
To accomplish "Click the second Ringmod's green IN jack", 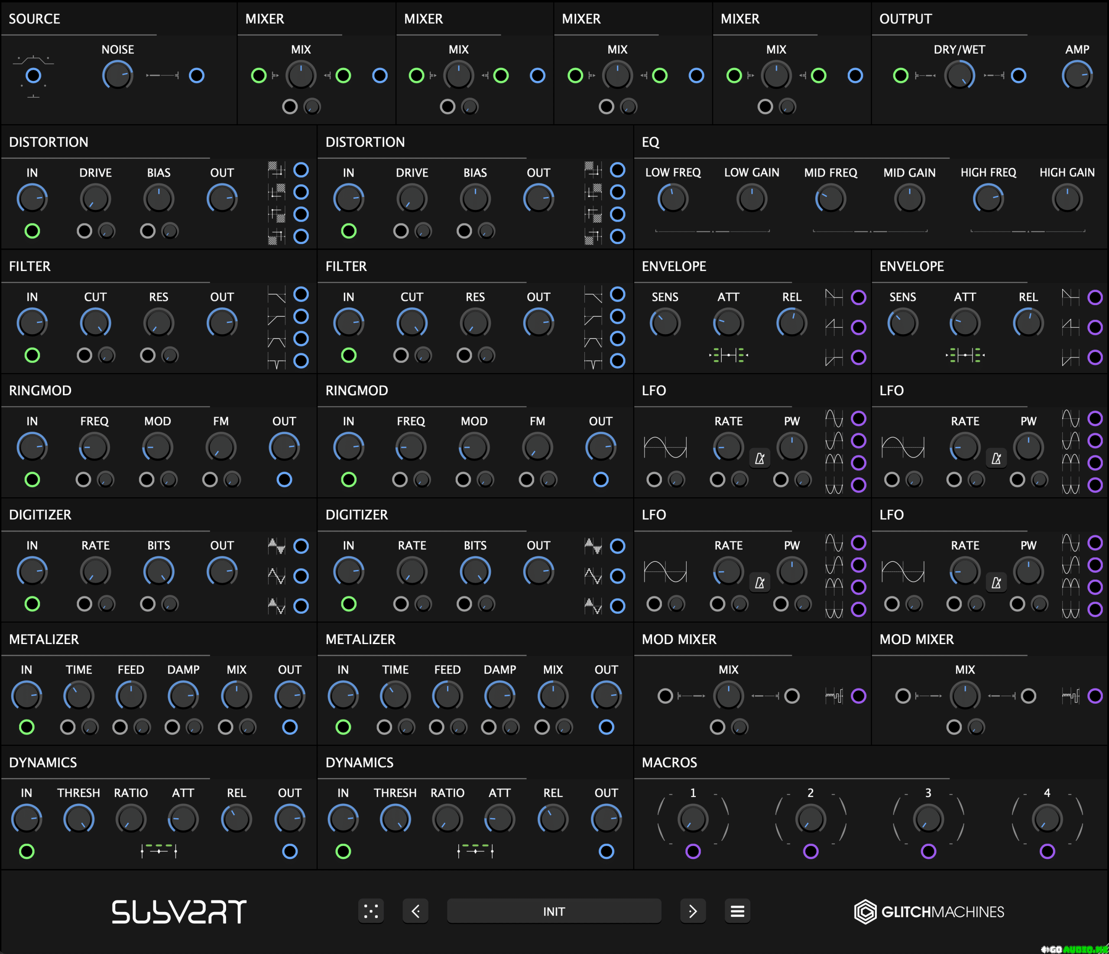I will 348,479.
